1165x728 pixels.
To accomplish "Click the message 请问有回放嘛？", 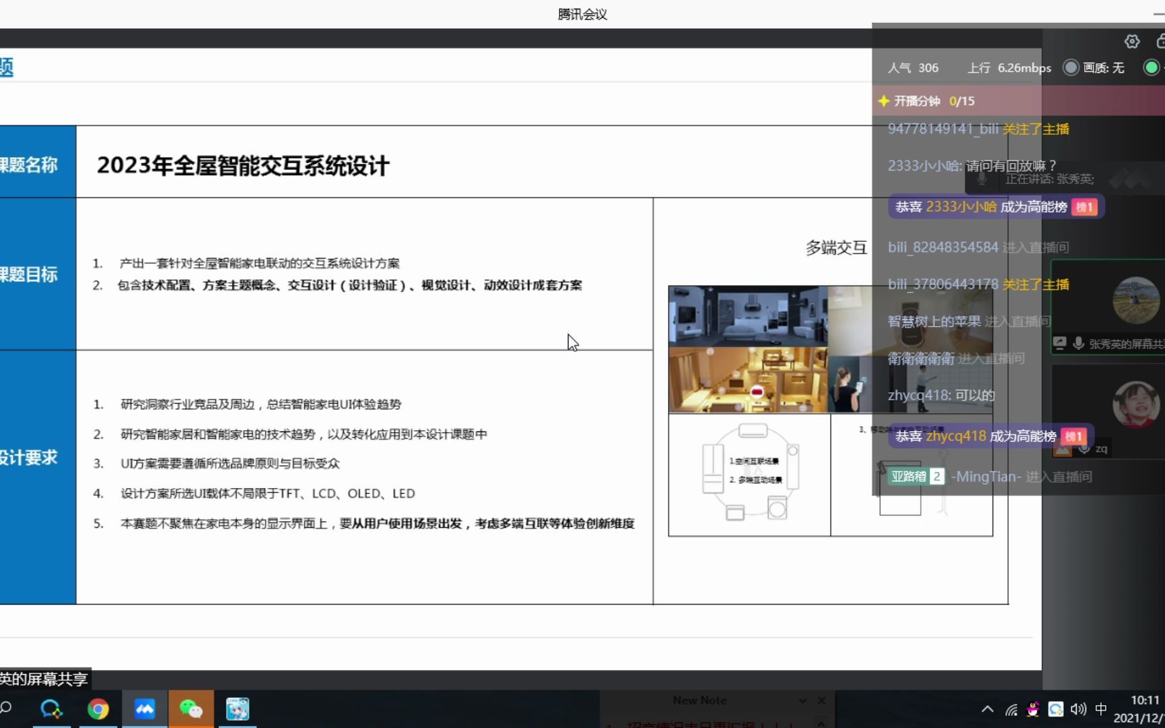I will point(1011,166).
